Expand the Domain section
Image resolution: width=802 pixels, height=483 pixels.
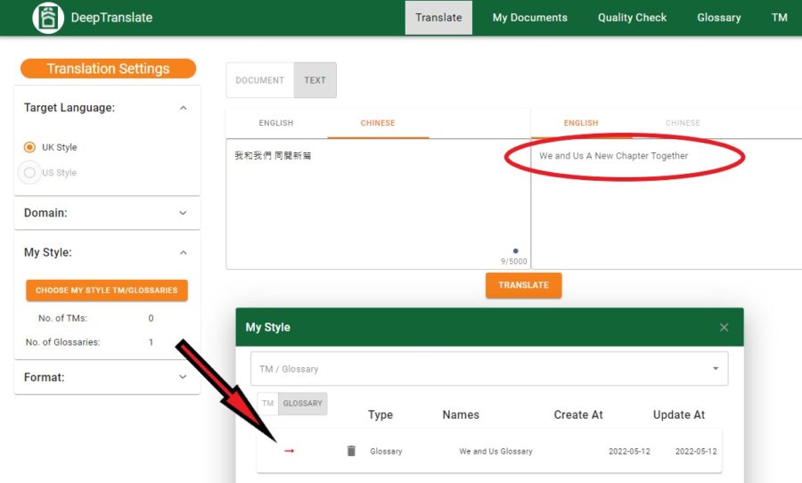183,213
